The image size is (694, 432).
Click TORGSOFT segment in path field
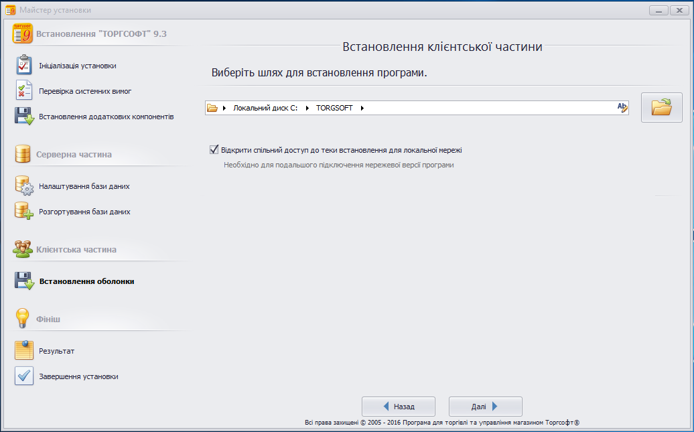tap(335, 109)
